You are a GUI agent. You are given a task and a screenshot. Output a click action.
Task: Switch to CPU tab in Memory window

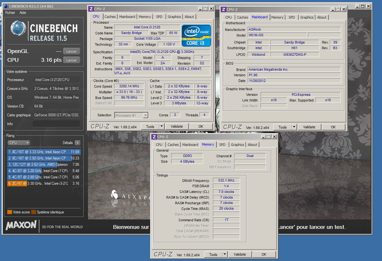coord(159,145)
